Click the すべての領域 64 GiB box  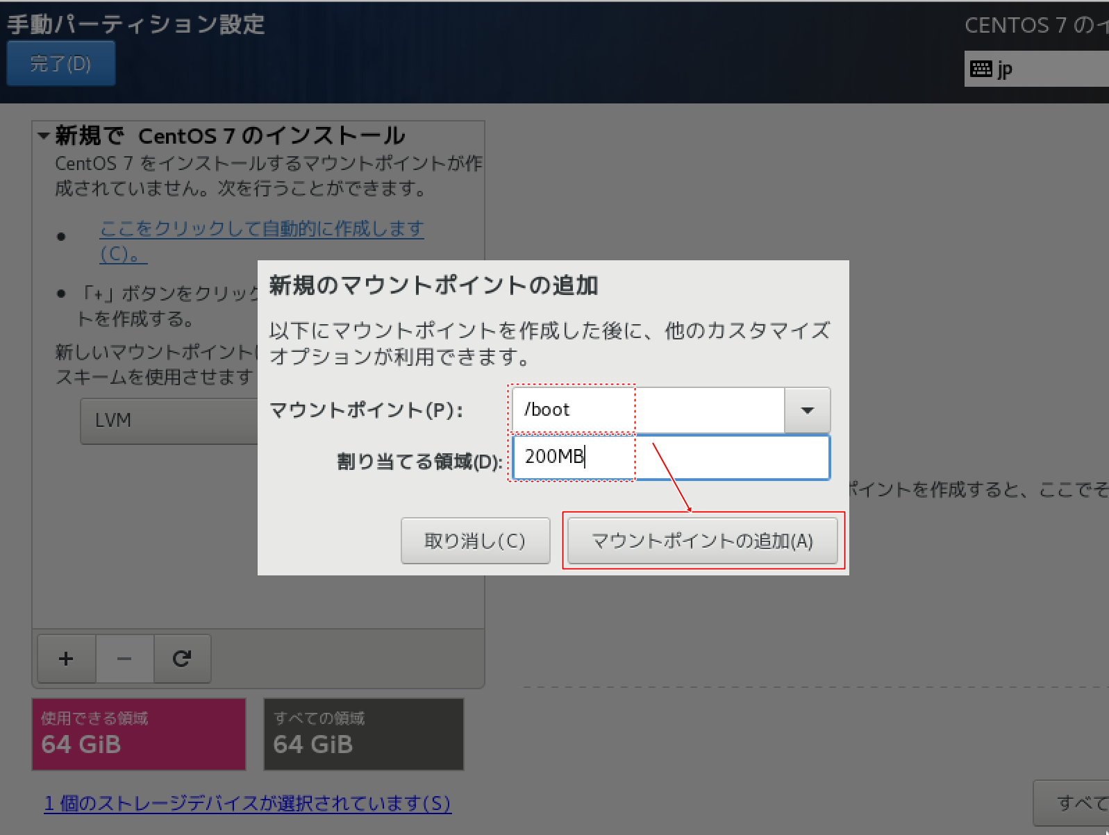[x=364, y=734]
